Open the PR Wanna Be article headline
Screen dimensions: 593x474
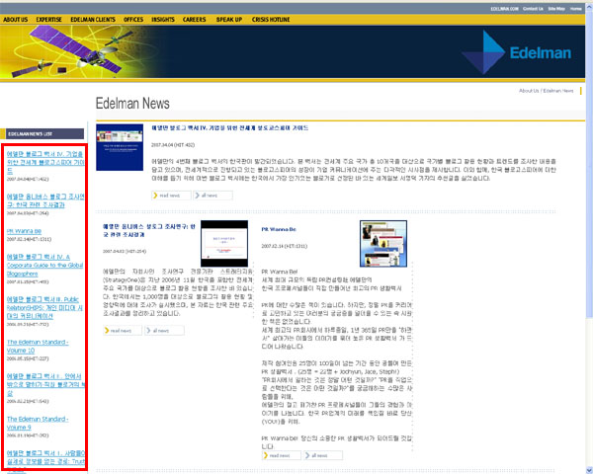(x=279, y=229)
